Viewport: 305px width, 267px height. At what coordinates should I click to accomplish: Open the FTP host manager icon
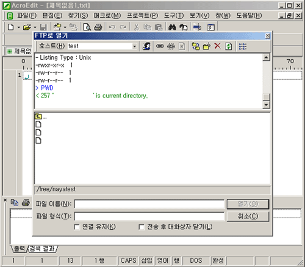pyautogui.click(x=146, y=46)
